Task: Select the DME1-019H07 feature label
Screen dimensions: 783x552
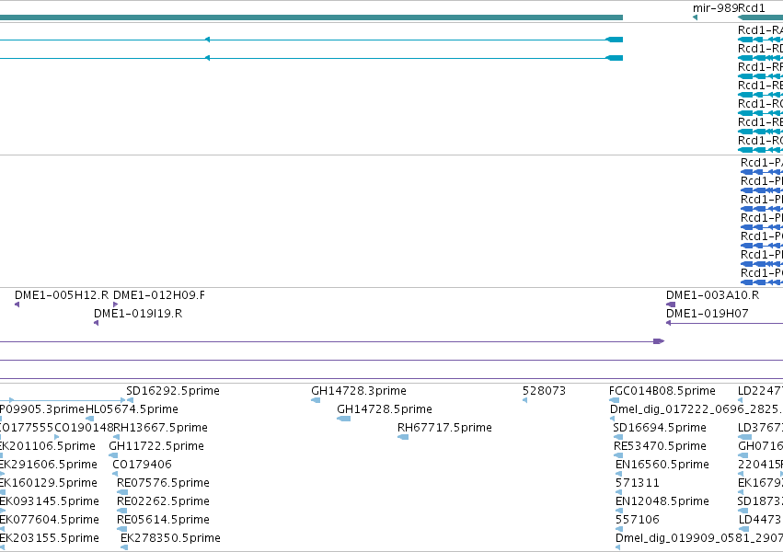Action: coord(708,314)
